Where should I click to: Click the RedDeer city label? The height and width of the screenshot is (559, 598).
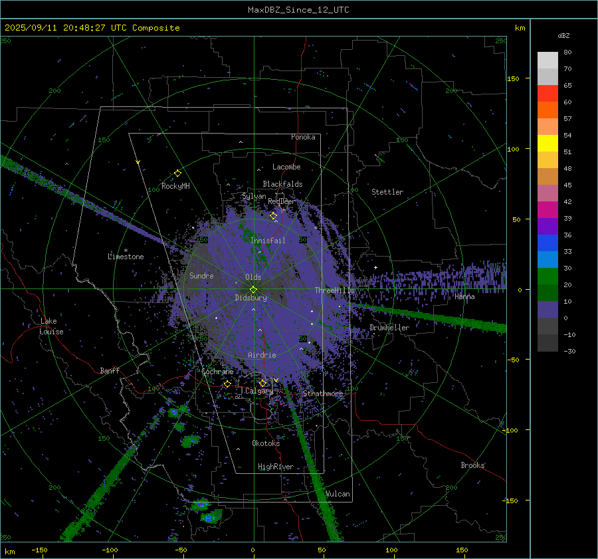282,201
